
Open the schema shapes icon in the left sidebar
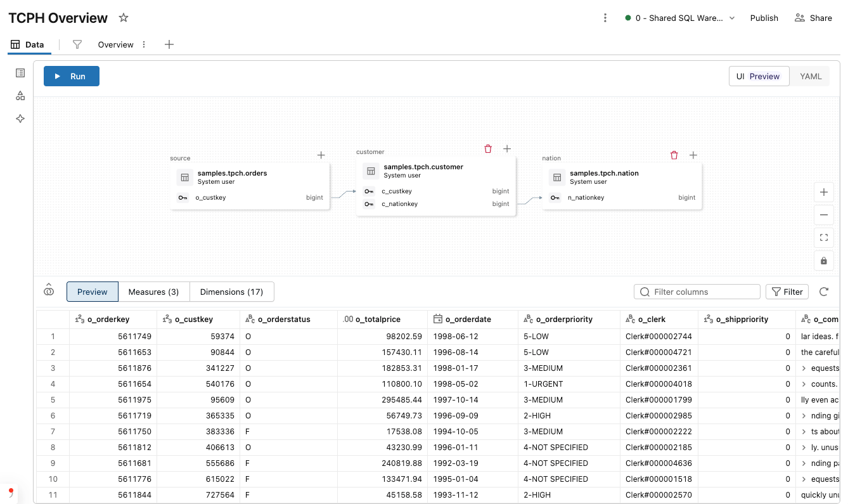pyautogui.click(x=20, y=96)
